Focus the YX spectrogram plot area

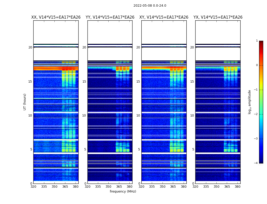click(218, 102)
